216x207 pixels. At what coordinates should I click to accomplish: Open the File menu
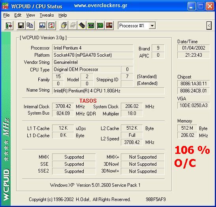click(x=6, y=15)
